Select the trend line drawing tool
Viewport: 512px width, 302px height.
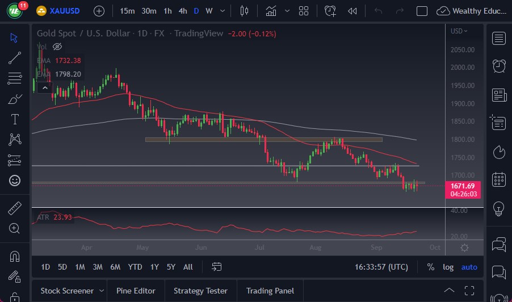(x=15, y=57)
